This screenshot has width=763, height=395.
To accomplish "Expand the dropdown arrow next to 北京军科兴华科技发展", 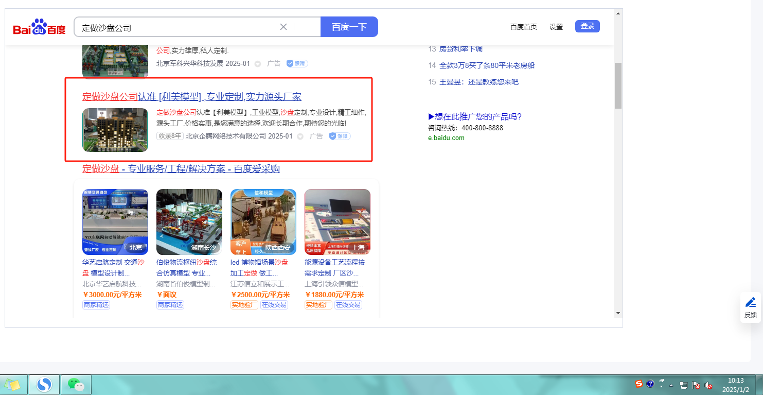I will coord(258,64).
